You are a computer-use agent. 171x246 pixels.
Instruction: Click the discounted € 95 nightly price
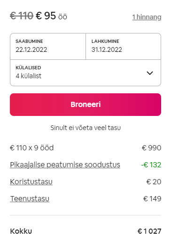click(46, 16)
